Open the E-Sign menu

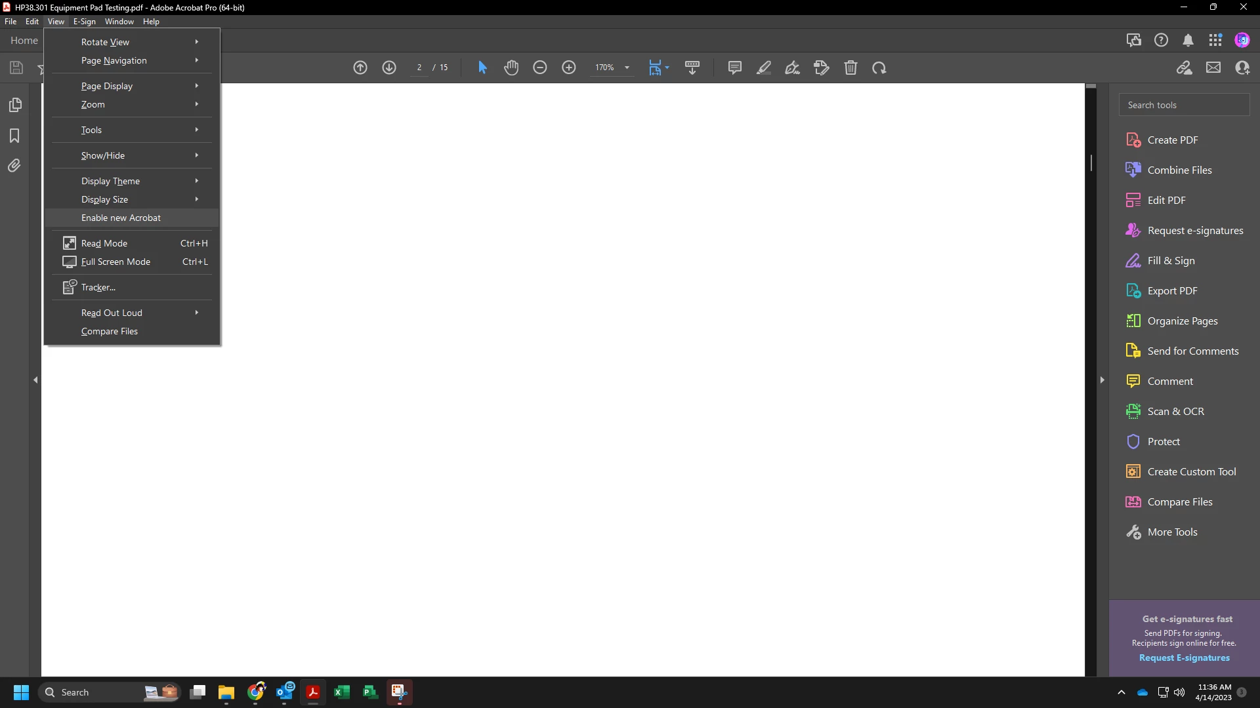(84, 22)
